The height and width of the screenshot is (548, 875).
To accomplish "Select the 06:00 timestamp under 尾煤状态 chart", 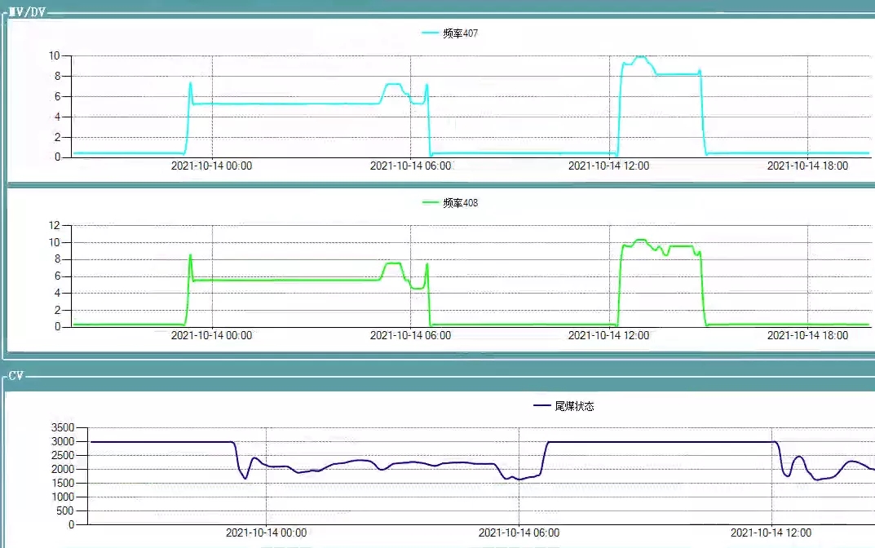I will 519,533.
